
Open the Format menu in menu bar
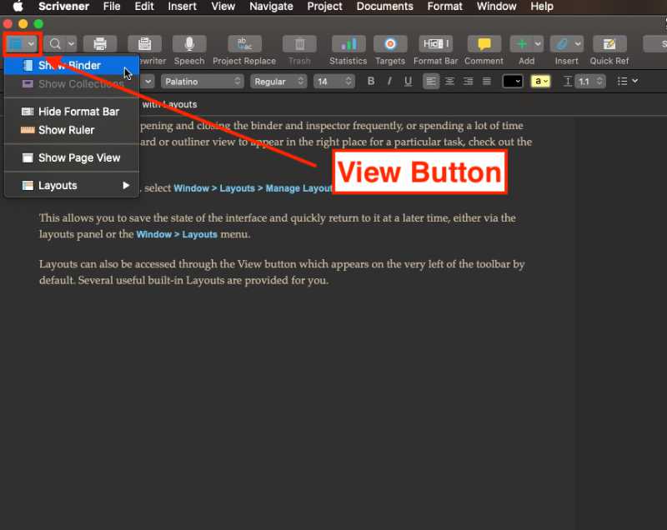pyautogui.click(x=444, y=7)
